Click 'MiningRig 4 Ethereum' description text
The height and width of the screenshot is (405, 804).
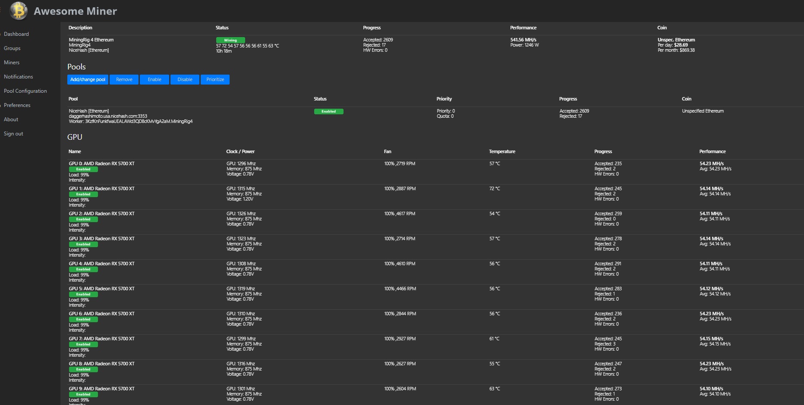point(91,40)
